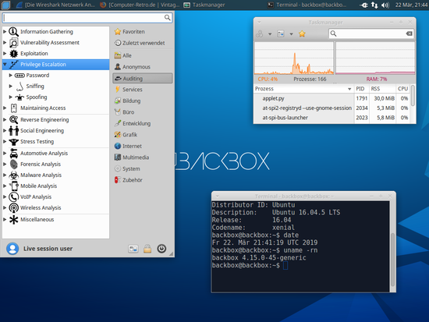Click the Social Engineering people icon
This screenshot has width=429, height=322.
click(13, 131)
